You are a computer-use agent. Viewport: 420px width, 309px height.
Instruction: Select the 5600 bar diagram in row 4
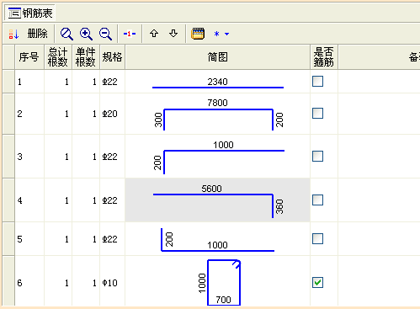pyautogui.click(x=218, y=200)
